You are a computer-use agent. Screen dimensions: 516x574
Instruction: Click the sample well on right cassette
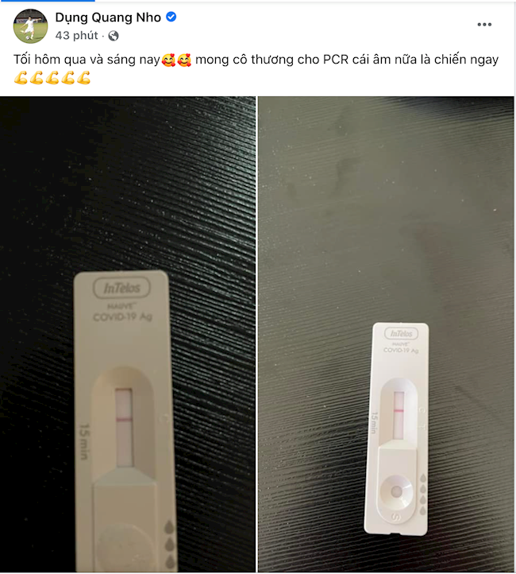[396, 491]
